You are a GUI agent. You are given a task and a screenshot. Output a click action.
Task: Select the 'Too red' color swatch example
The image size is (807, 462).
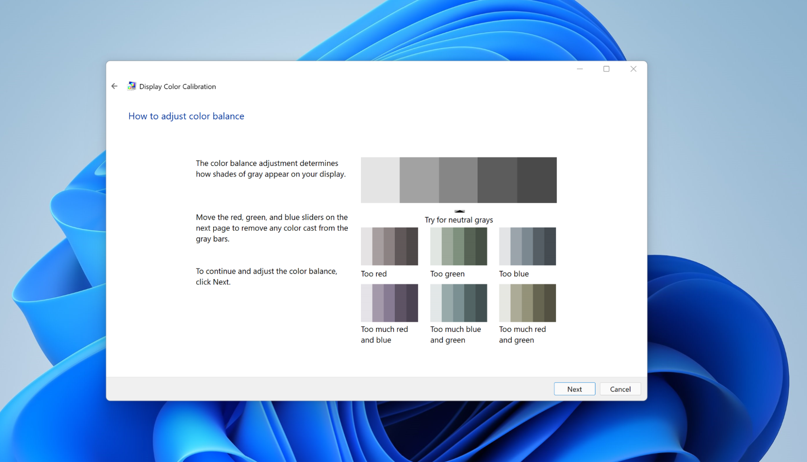pyautogui.click(x=390, y=246)
